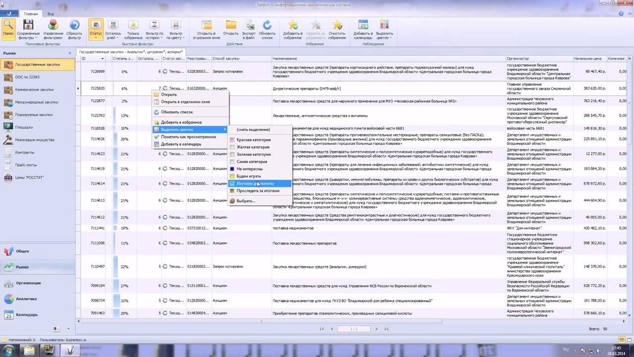Pick the Будем играть color category
The height and width of the screenshot is (357, 634).
[260, 176]
